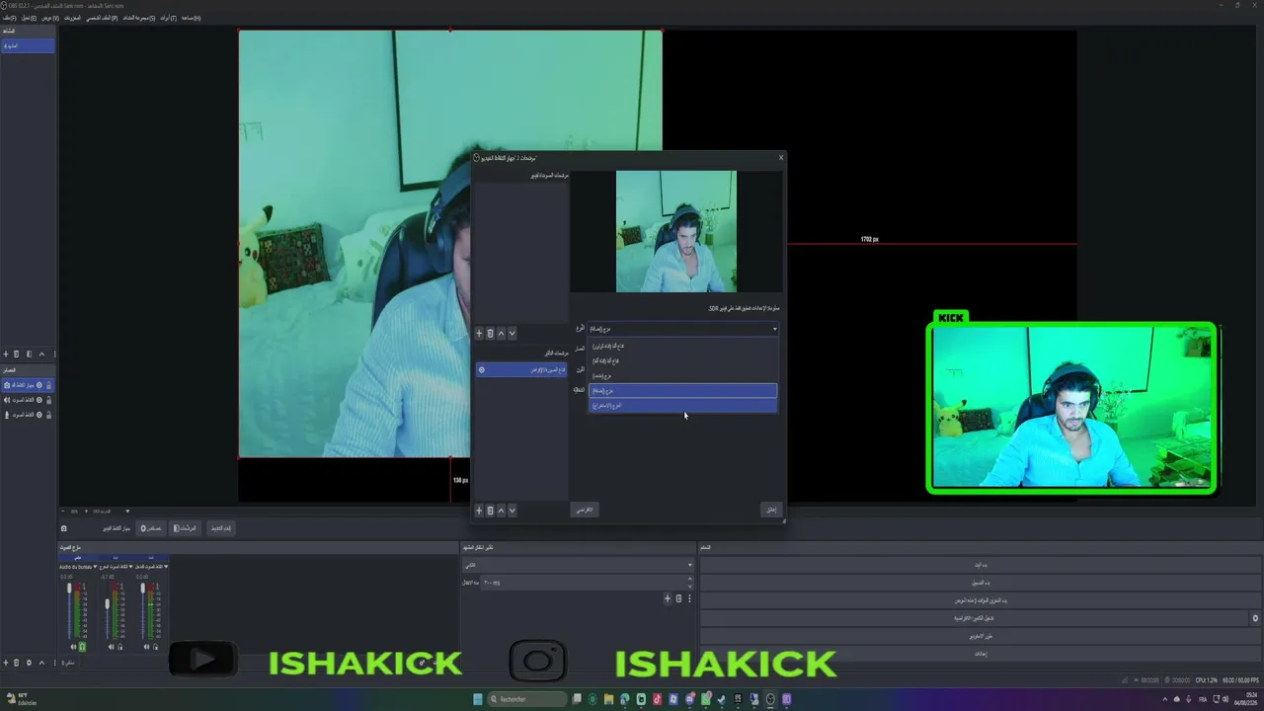Close the filters dialog with its bottom Close button
This screenshot has width=1264, height=711.
(771, 510)
